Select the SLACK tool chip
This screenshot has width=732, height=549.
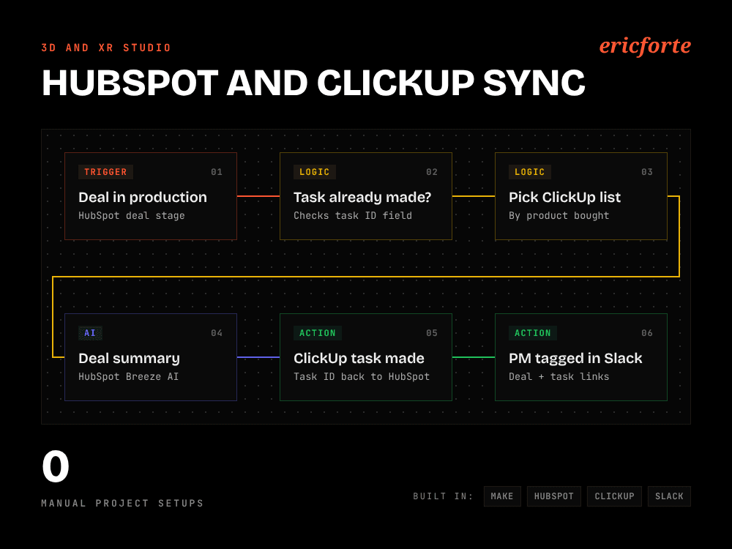(670, 496)
